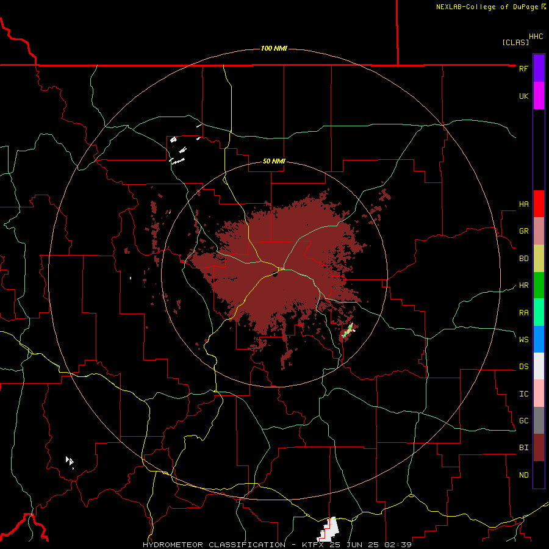Click the "HHC" product label
Image resolution: width=549 pixels, height=549 pixels.
point(536,37)
